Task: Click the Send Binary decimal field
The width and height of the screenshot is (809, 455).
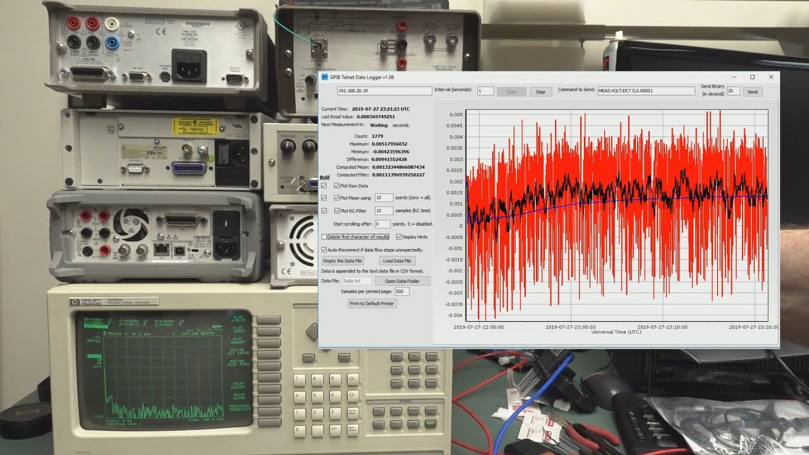Action: click(x=733, y=91)
